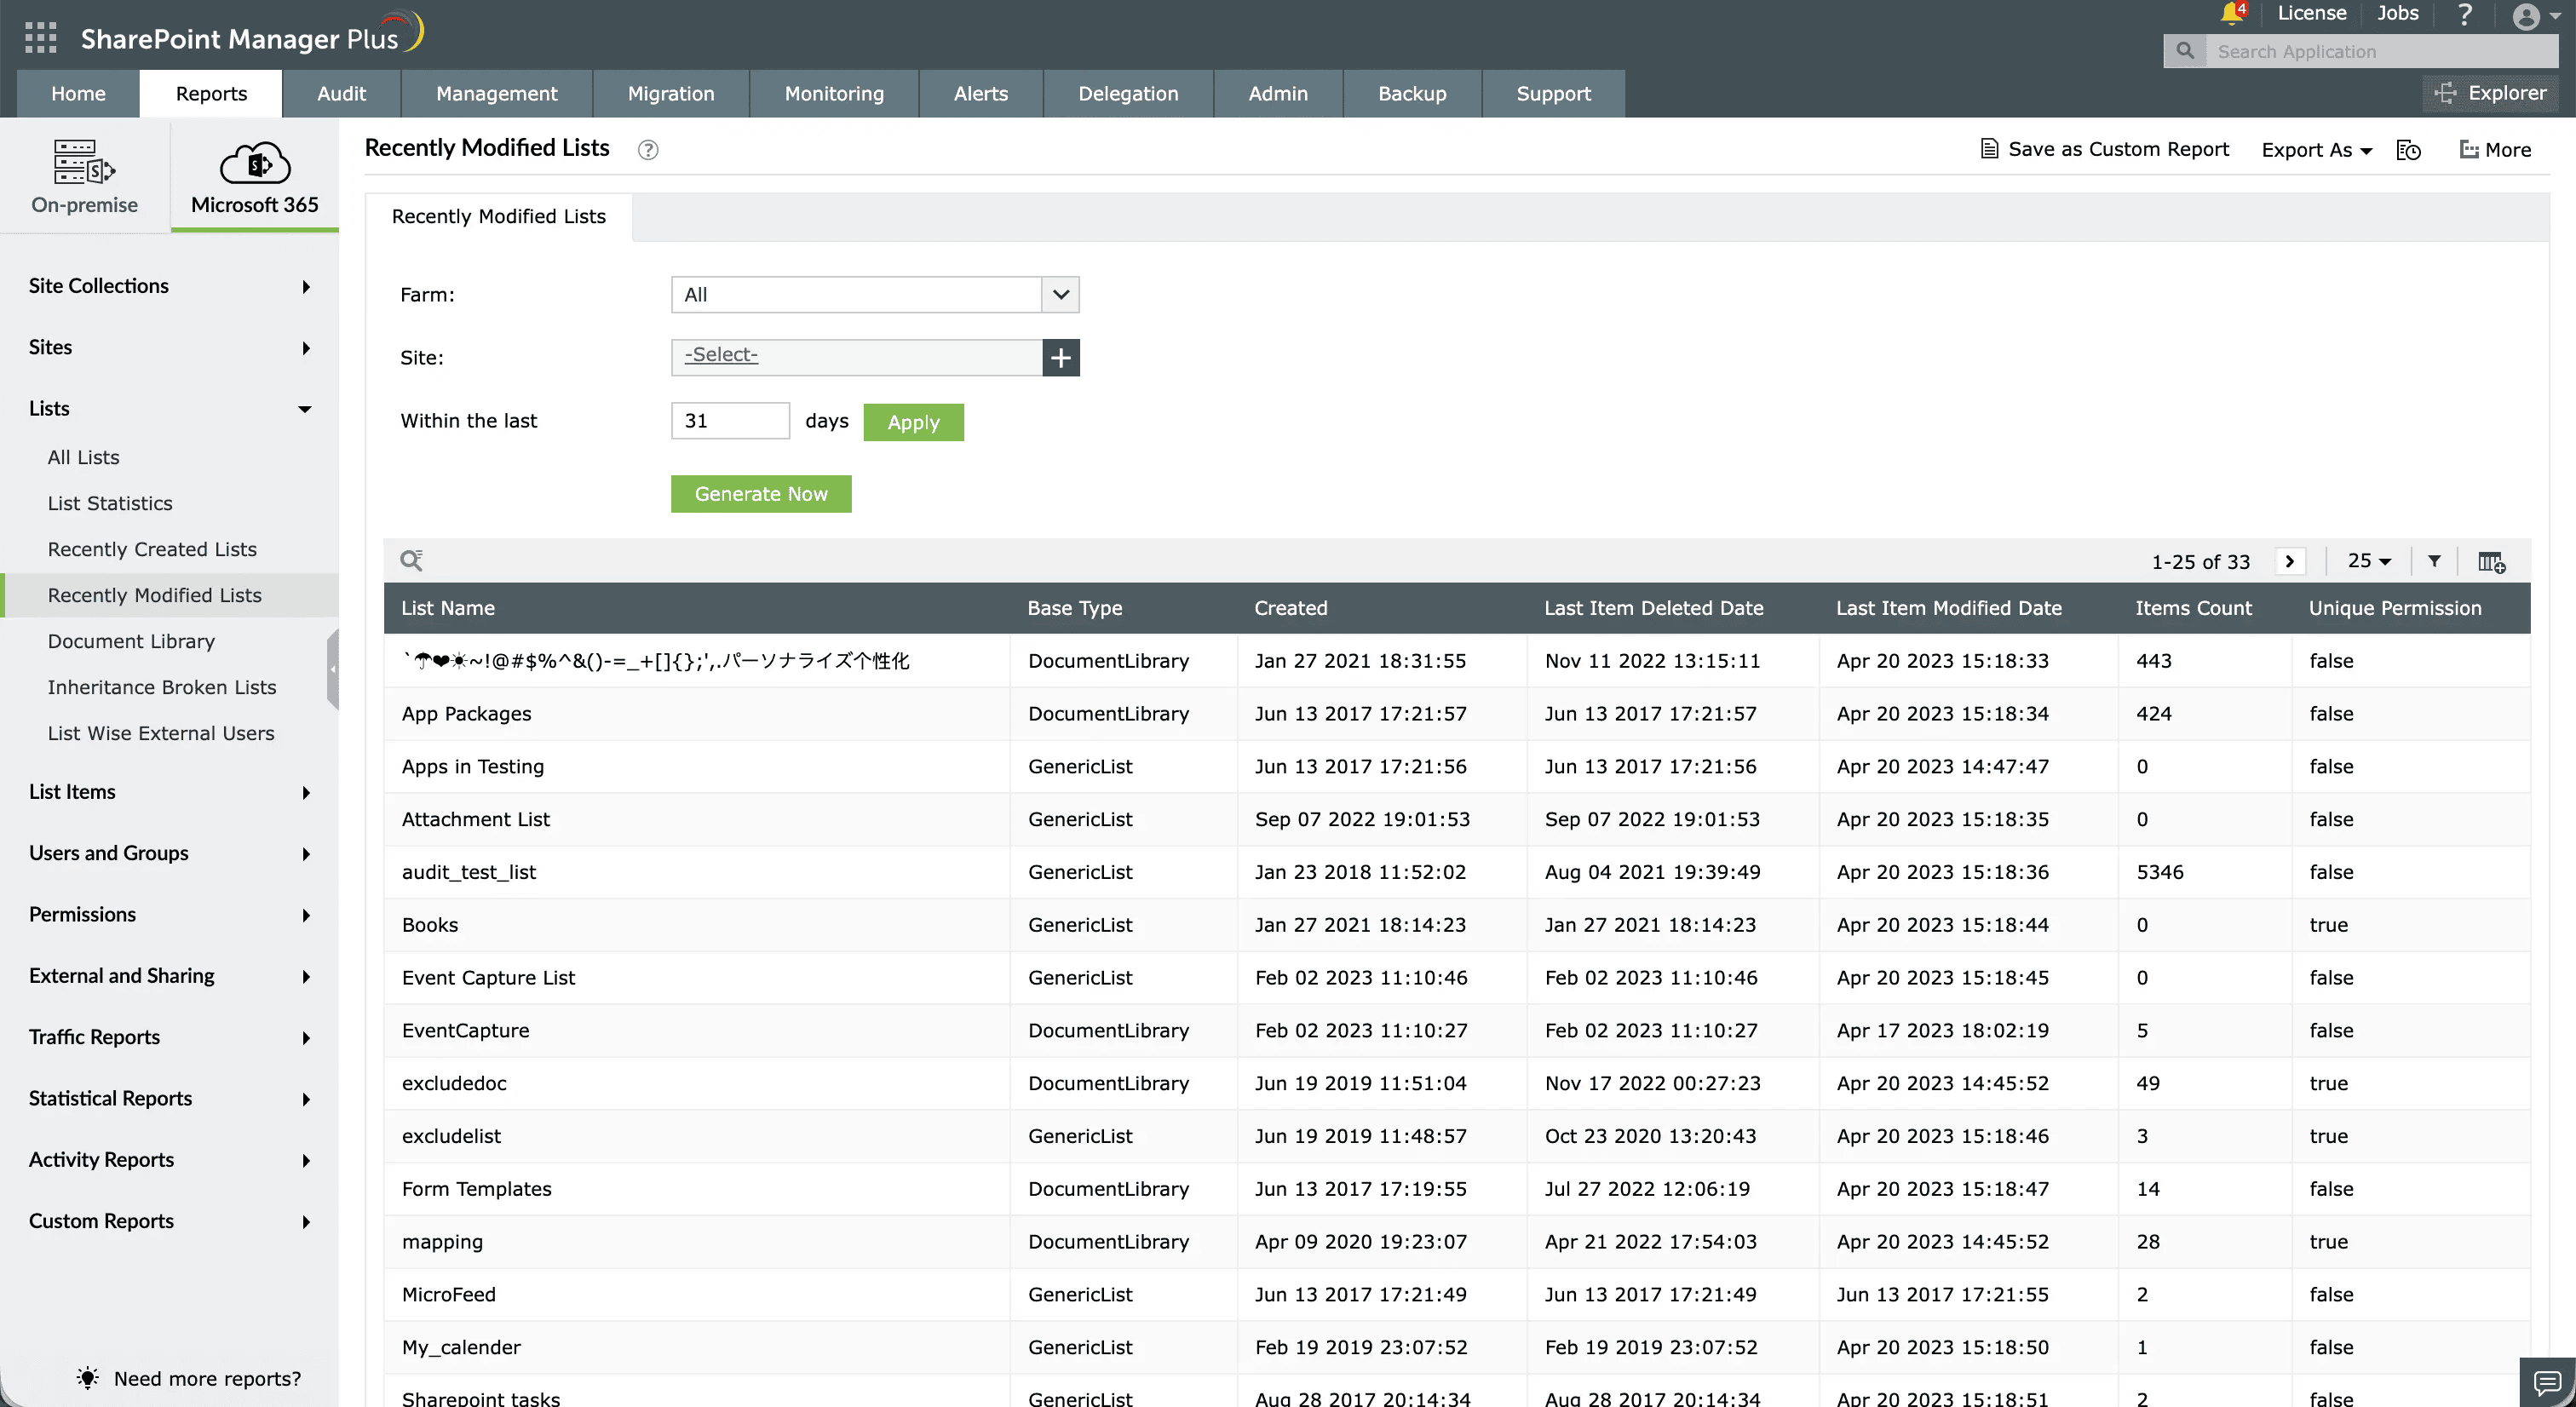Open Recently Created Lists report
The height and width of the screenshot is (1407, 2576).
point(152,549)
